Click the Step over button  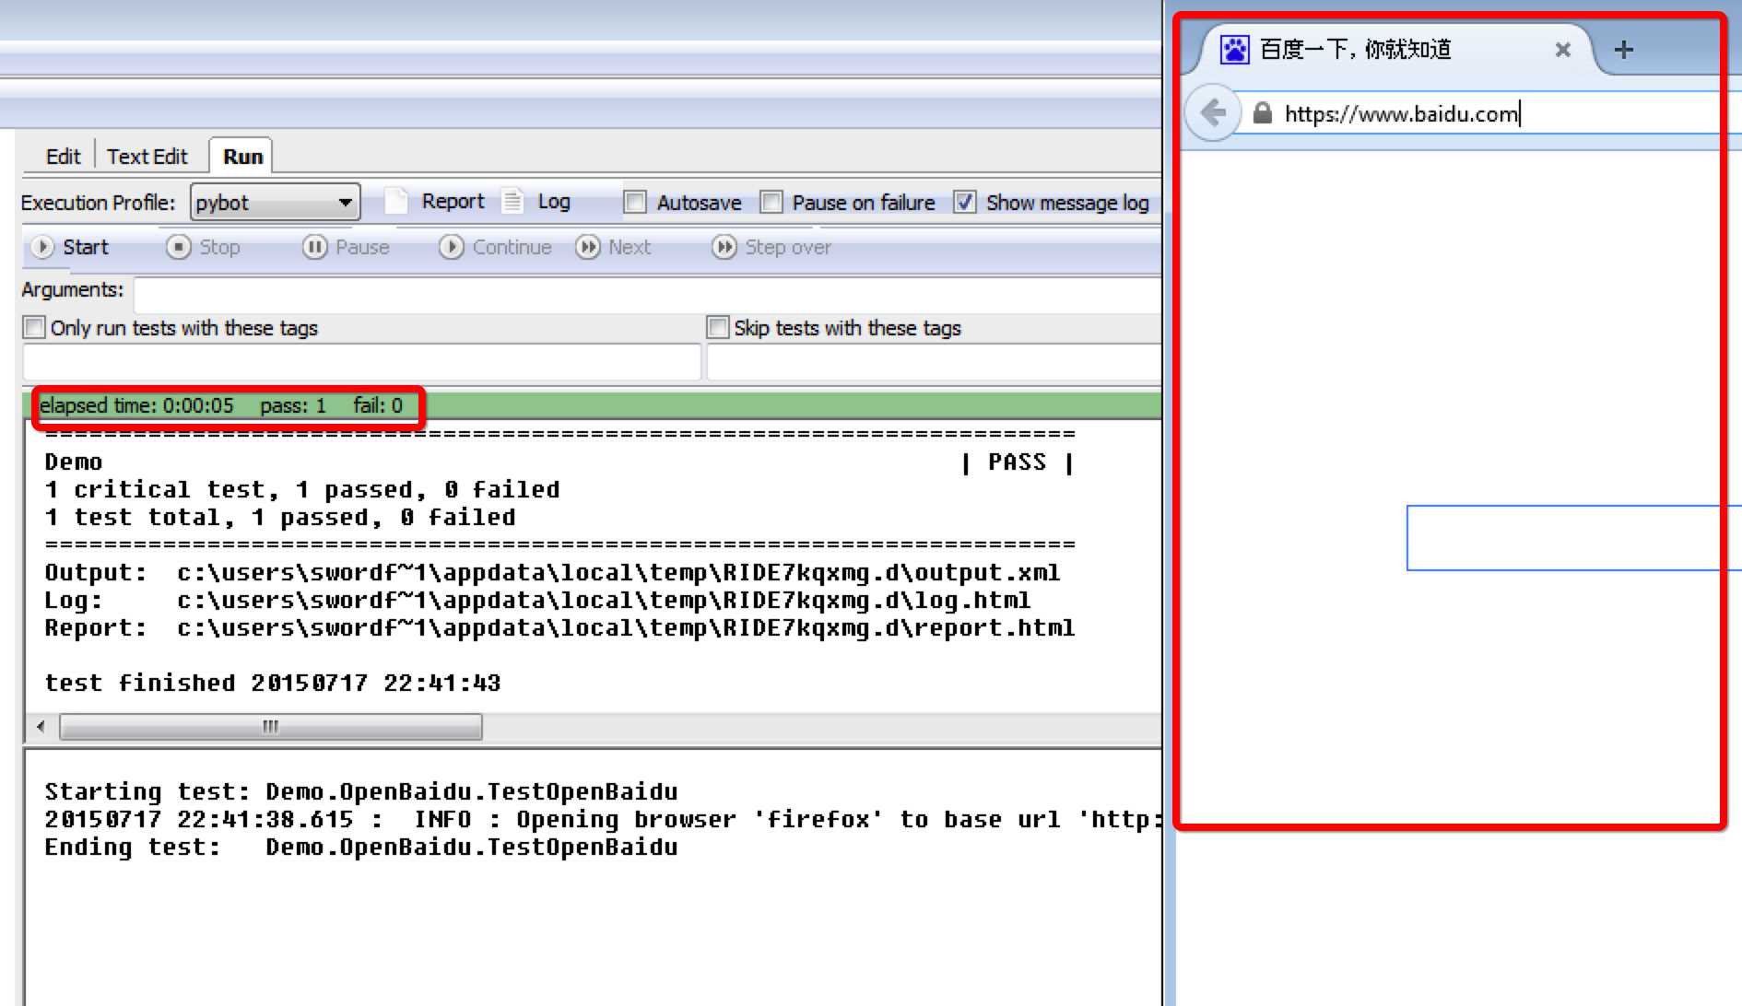pos(772,247)
